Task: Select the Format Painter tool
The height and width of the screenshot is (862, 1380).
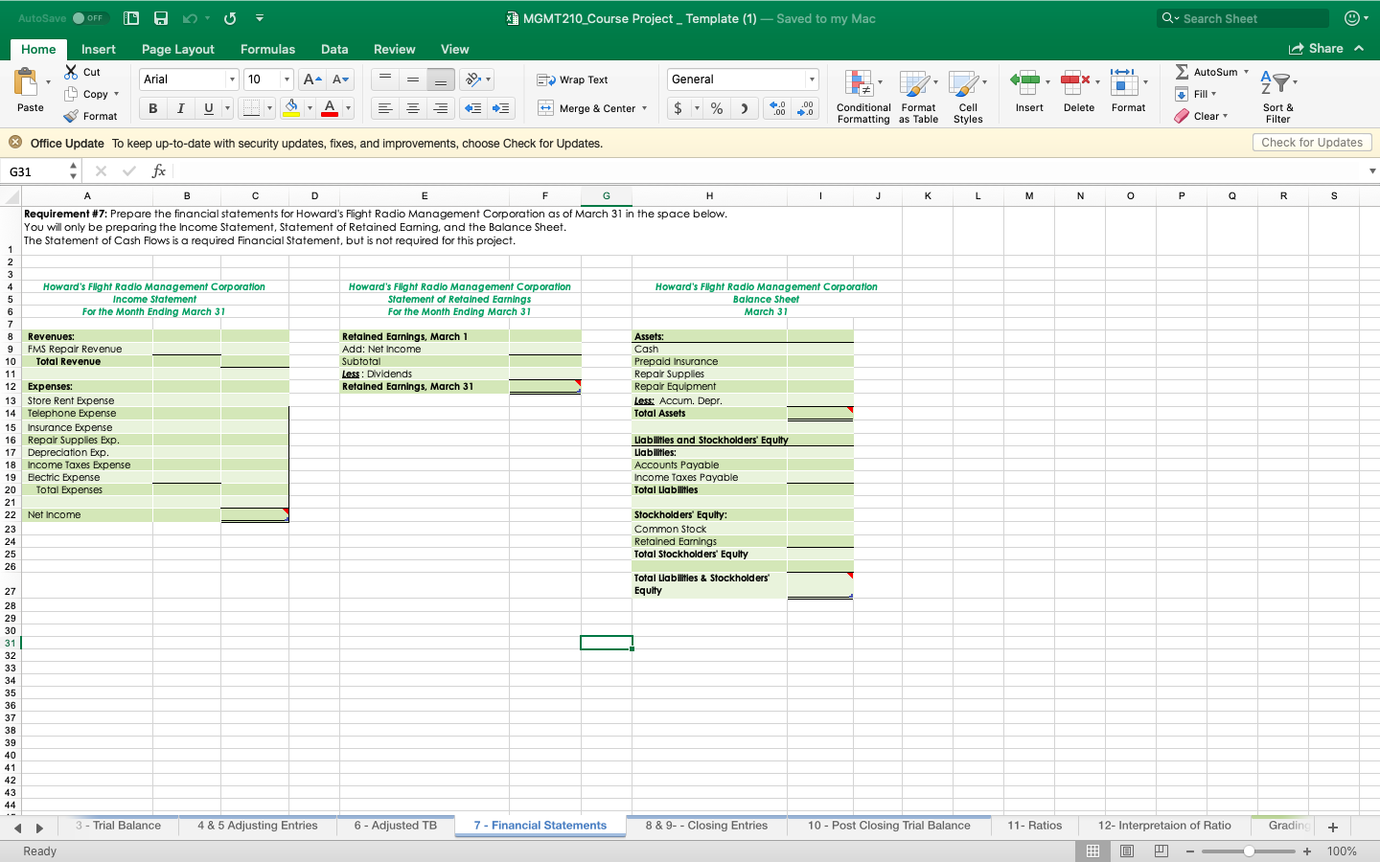Action: click(x=93, y=116)
